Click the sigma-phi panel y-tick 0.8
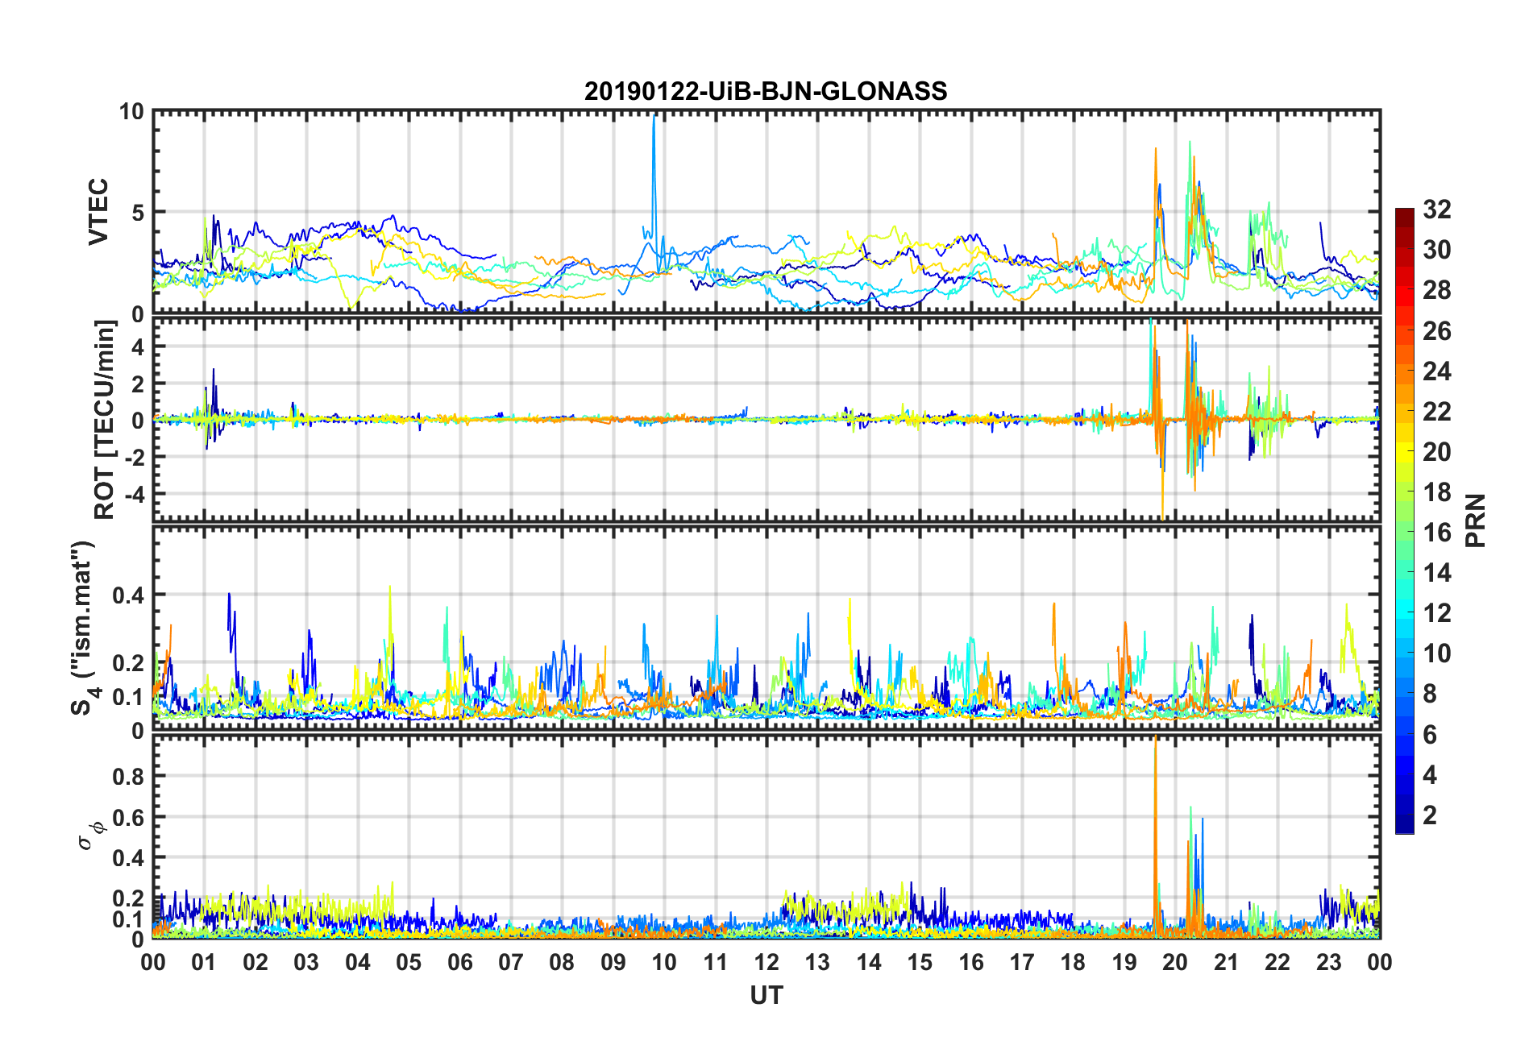Screen dimensions: 1533x1041 pos(128,777)
